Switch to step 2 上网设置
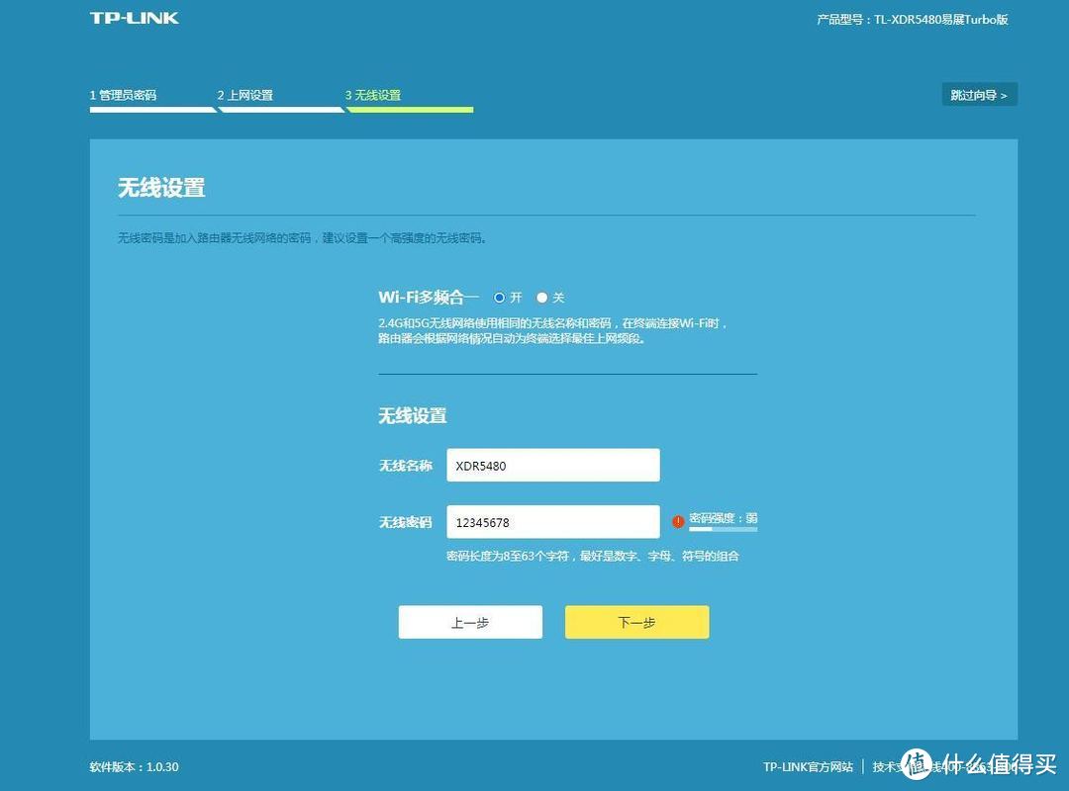The image size is (1069, 791). [245, 95]
